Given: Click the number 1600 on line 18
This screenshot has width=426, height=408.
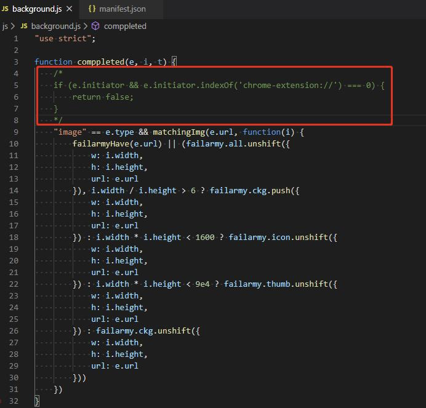Looking at the screenshot, I should point(205,237).
